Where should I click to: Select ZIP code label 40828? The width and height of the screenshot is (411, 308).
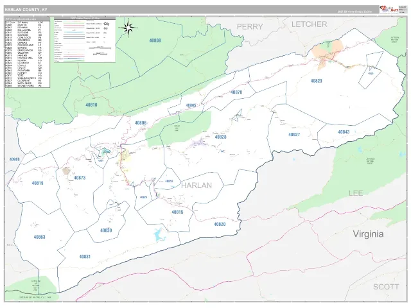point(220,137)
